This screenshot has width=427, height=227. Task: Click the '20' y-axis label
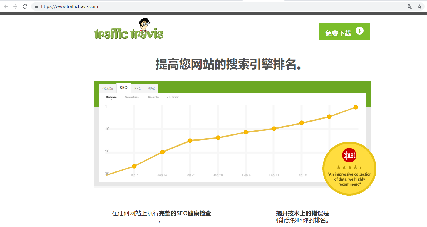tap(107, 151)
